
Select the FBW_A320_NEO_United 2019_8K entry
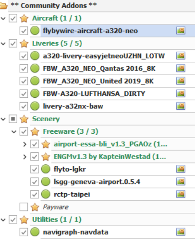pyautogui.click(x=98, y=81)
